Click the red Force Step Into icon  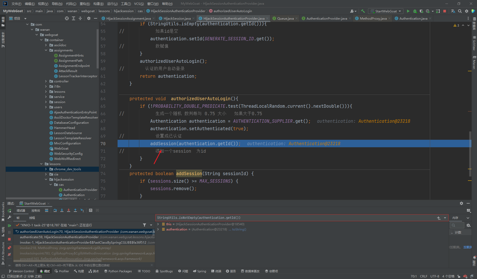(x=69, y=211)
